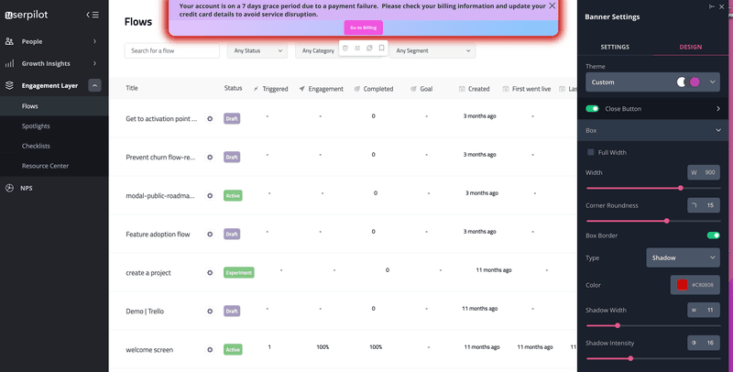Screen dimensions: 733x372
Task: Toggle the Close Button switch off
Action: [592, 109]
